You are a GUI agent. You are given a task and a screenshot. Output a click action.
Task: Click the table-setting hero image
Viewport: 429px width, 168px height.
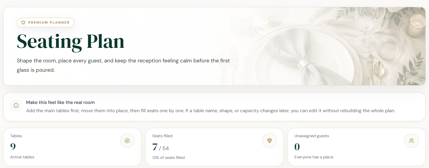pyautogui.click(x=323, y=46)
